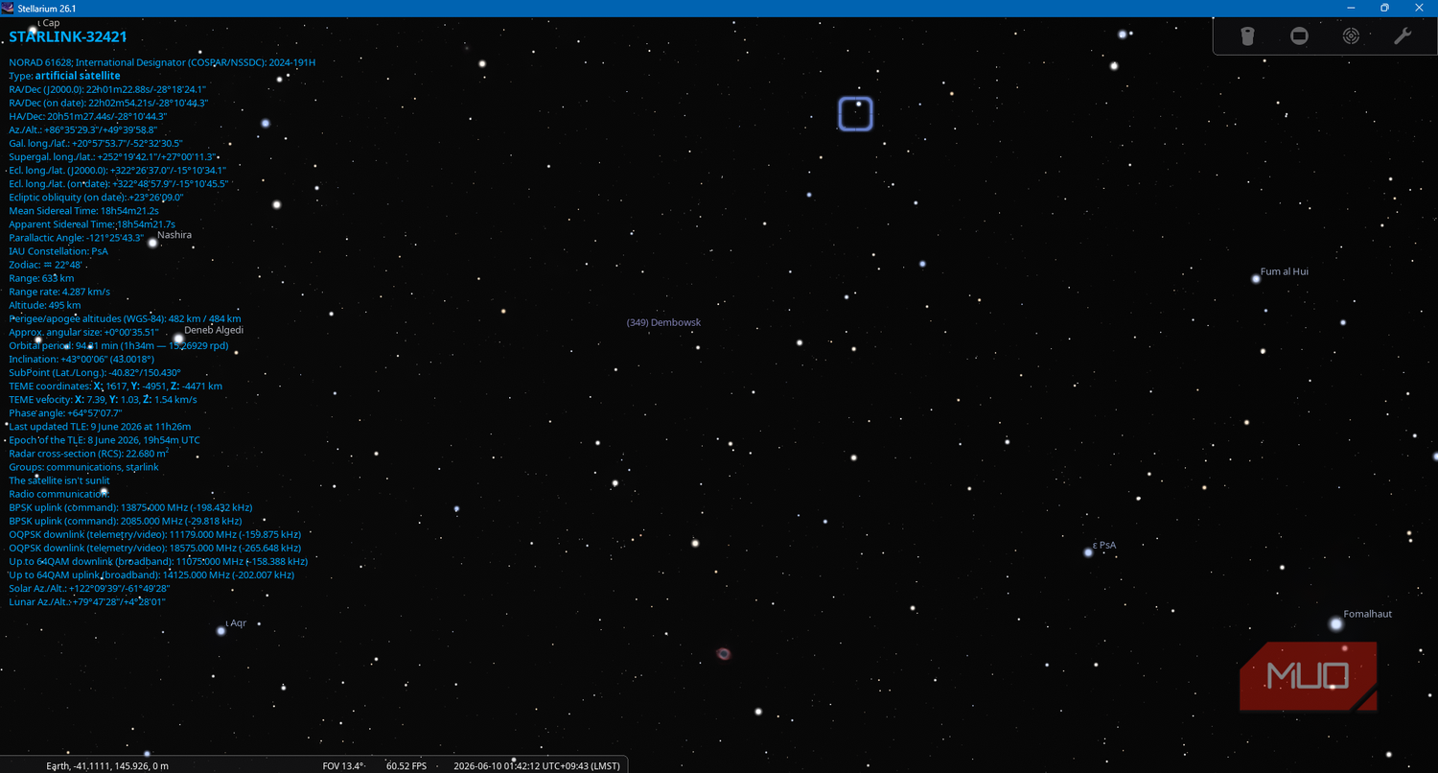Click the 60.52 FPS status readout
The height and width of the screenshot is (773, 1438).
click(406, 766)
